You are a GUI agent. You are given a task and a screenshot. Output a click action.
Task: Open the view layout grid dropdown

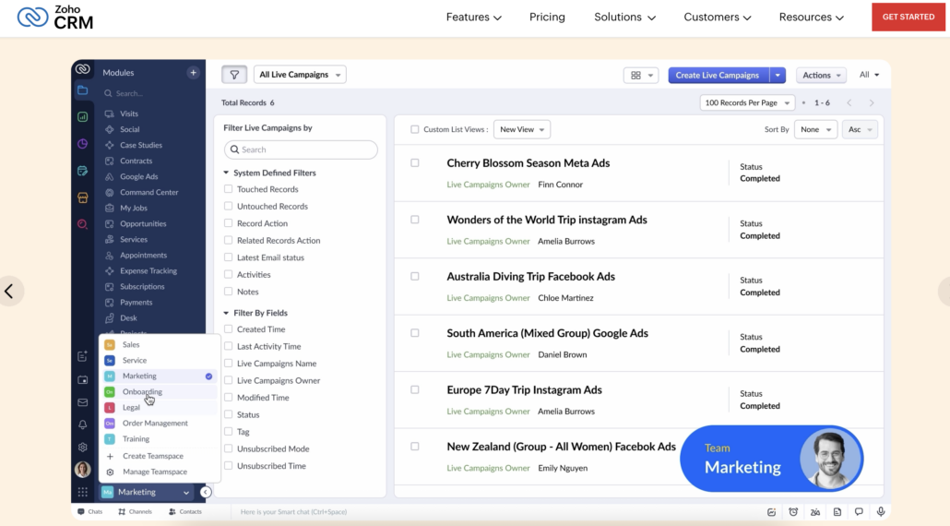(641, 75)
